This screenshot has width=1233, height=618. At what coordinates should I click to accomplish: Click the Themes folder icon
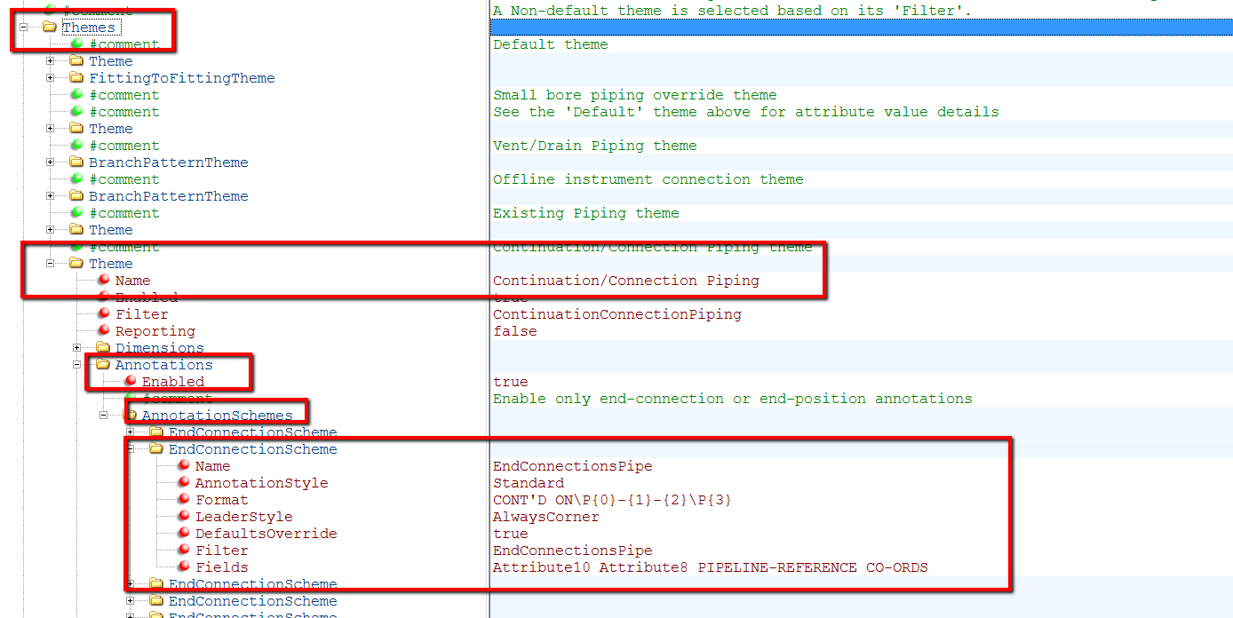[49, 27]
